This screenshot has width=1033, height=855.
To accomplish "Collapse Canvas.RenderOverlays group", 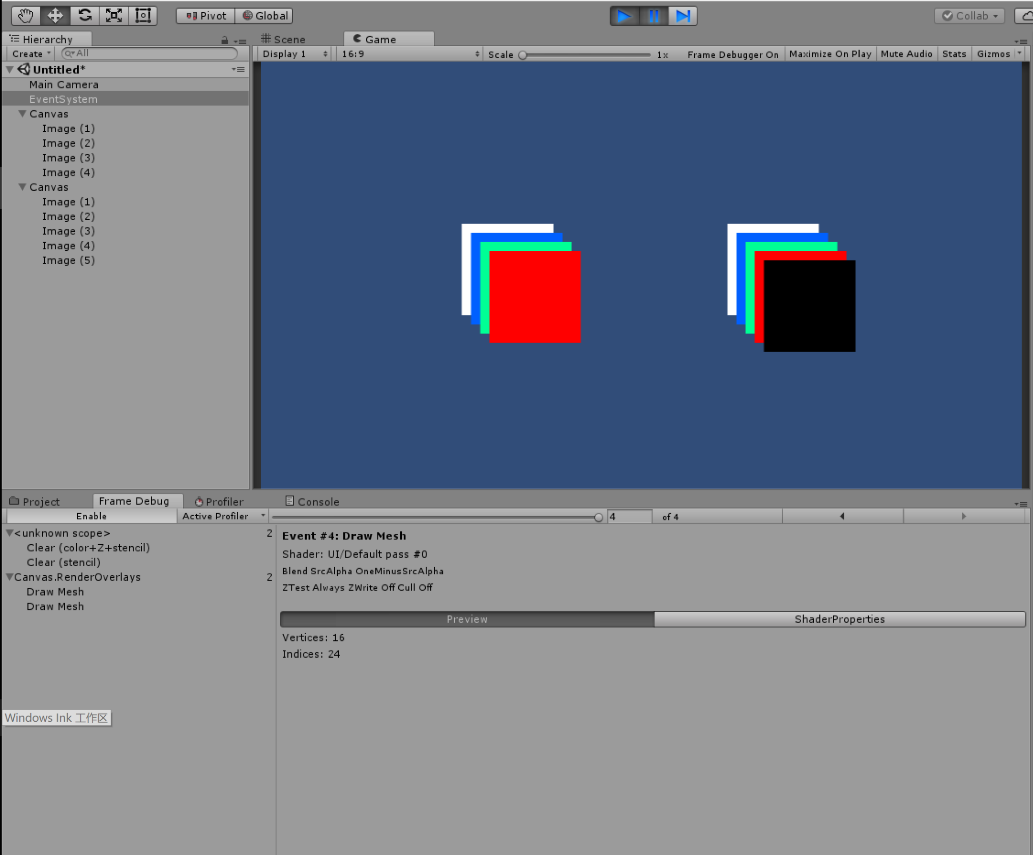I will click(x=9, y=577).
